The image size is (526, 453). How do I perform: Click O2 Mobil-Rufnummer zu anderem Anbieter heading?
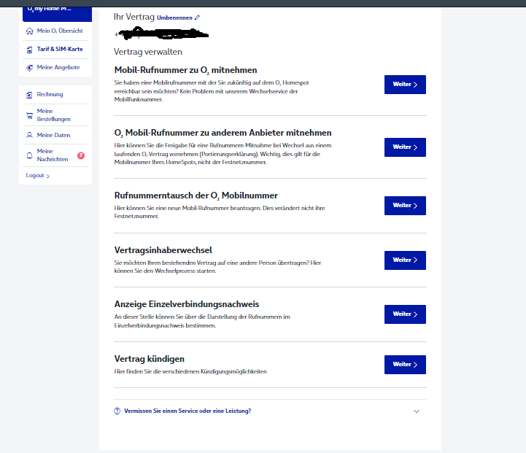(223, 133)
